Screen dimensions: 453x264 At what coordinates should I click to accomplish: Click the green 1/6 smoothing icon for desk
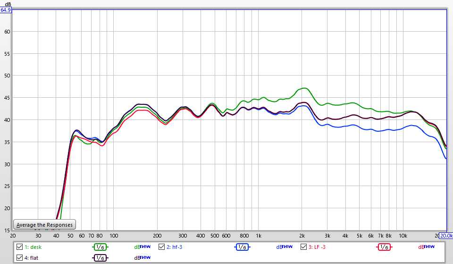click(100, 247)
